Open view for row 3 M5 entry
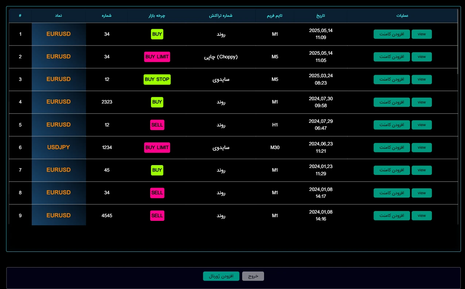Viewport: 465px width, 289px height. (x=422, y=79)
